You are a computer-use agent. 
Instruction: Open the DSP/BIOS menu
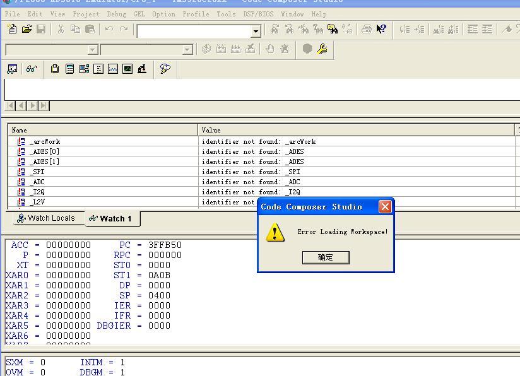click(x=258, y=15)
